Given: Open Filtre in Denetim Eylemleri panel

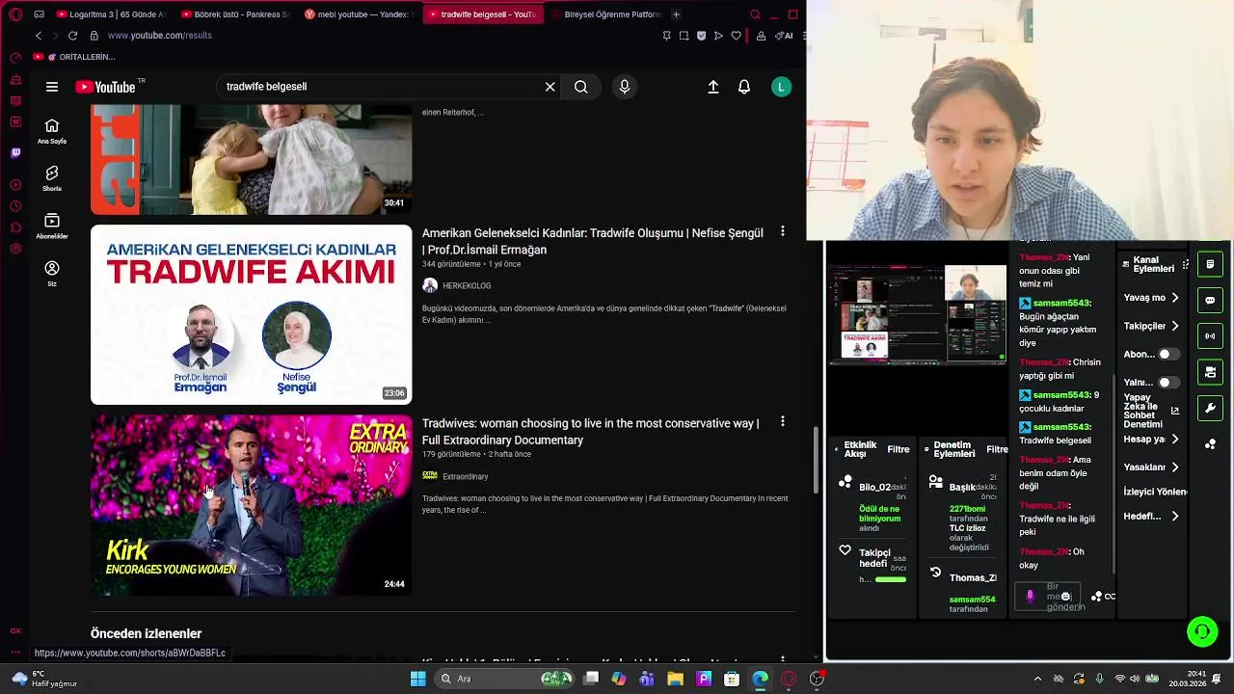Looking at the screenshot, I should [997, 449].
